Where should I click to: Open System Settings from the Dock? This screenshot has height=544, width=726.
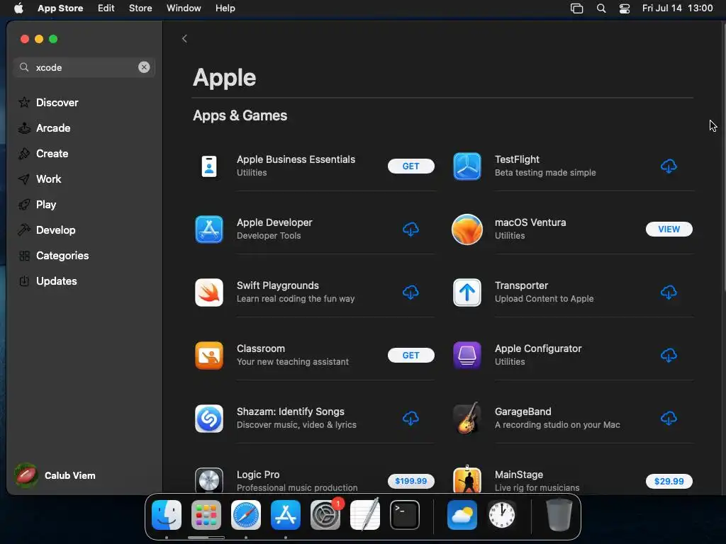pos(325,515)
